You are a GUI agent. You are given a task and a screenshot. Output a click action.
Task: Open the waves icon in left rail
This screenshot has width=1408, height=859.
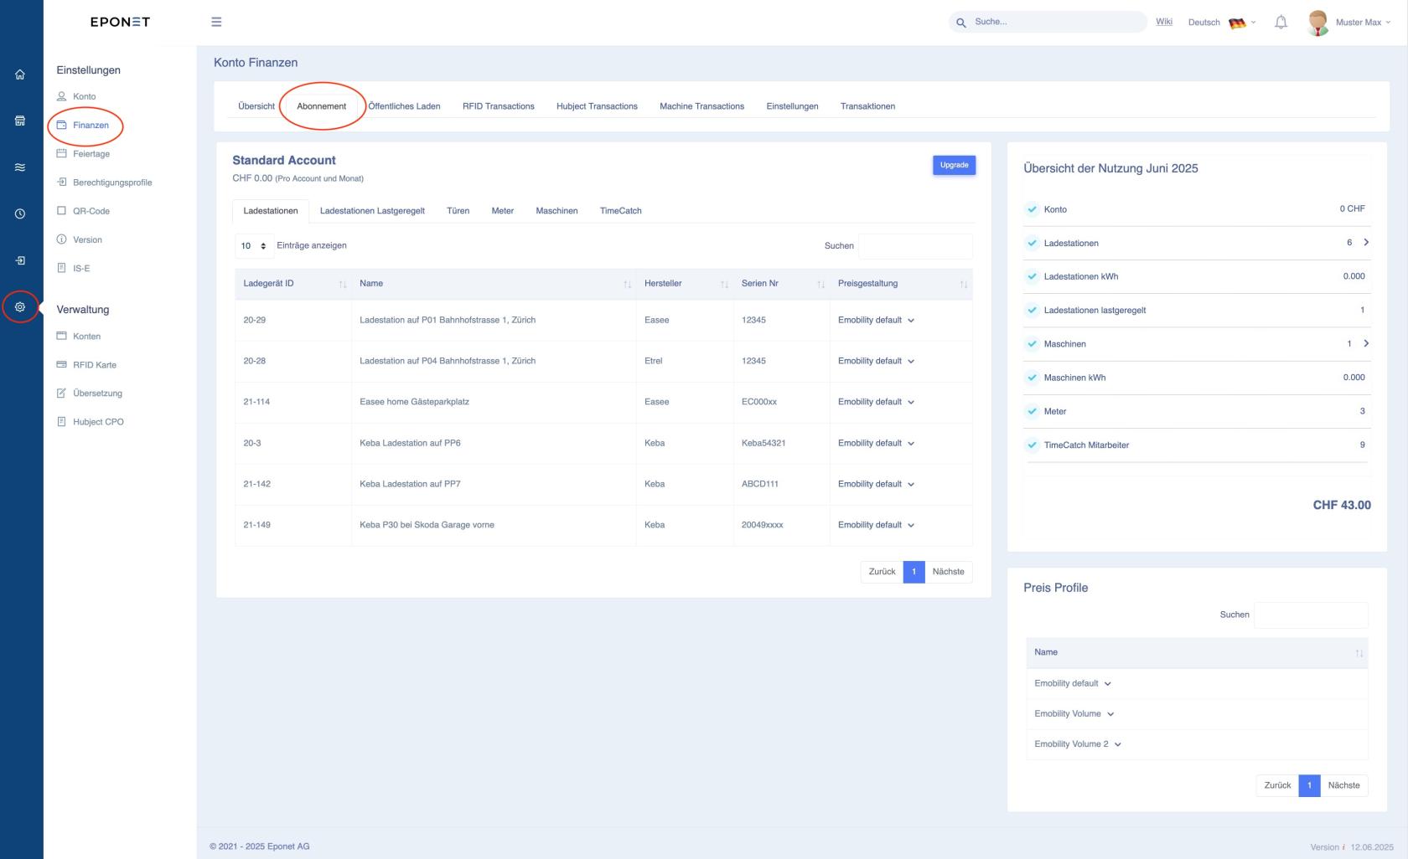tap(20, 167)
